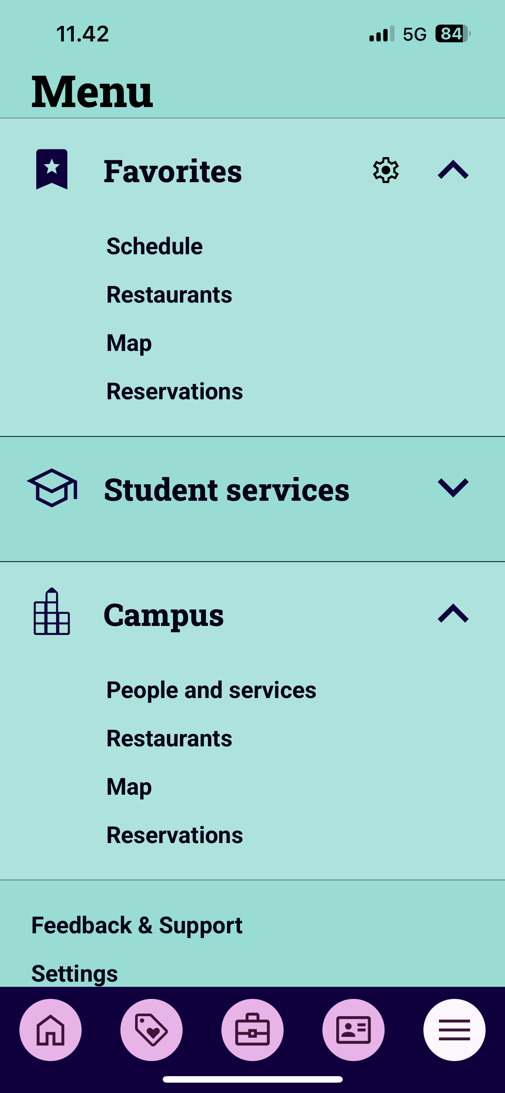Open the briefcase icon in bottom bar
This screenshot has height=1093, width=505.
tap(252, 1030)
